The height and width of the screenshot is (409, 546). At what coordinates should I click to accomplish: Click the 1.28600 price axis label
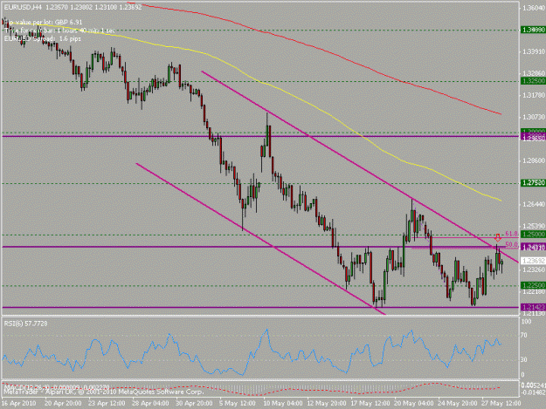point(534,160)
